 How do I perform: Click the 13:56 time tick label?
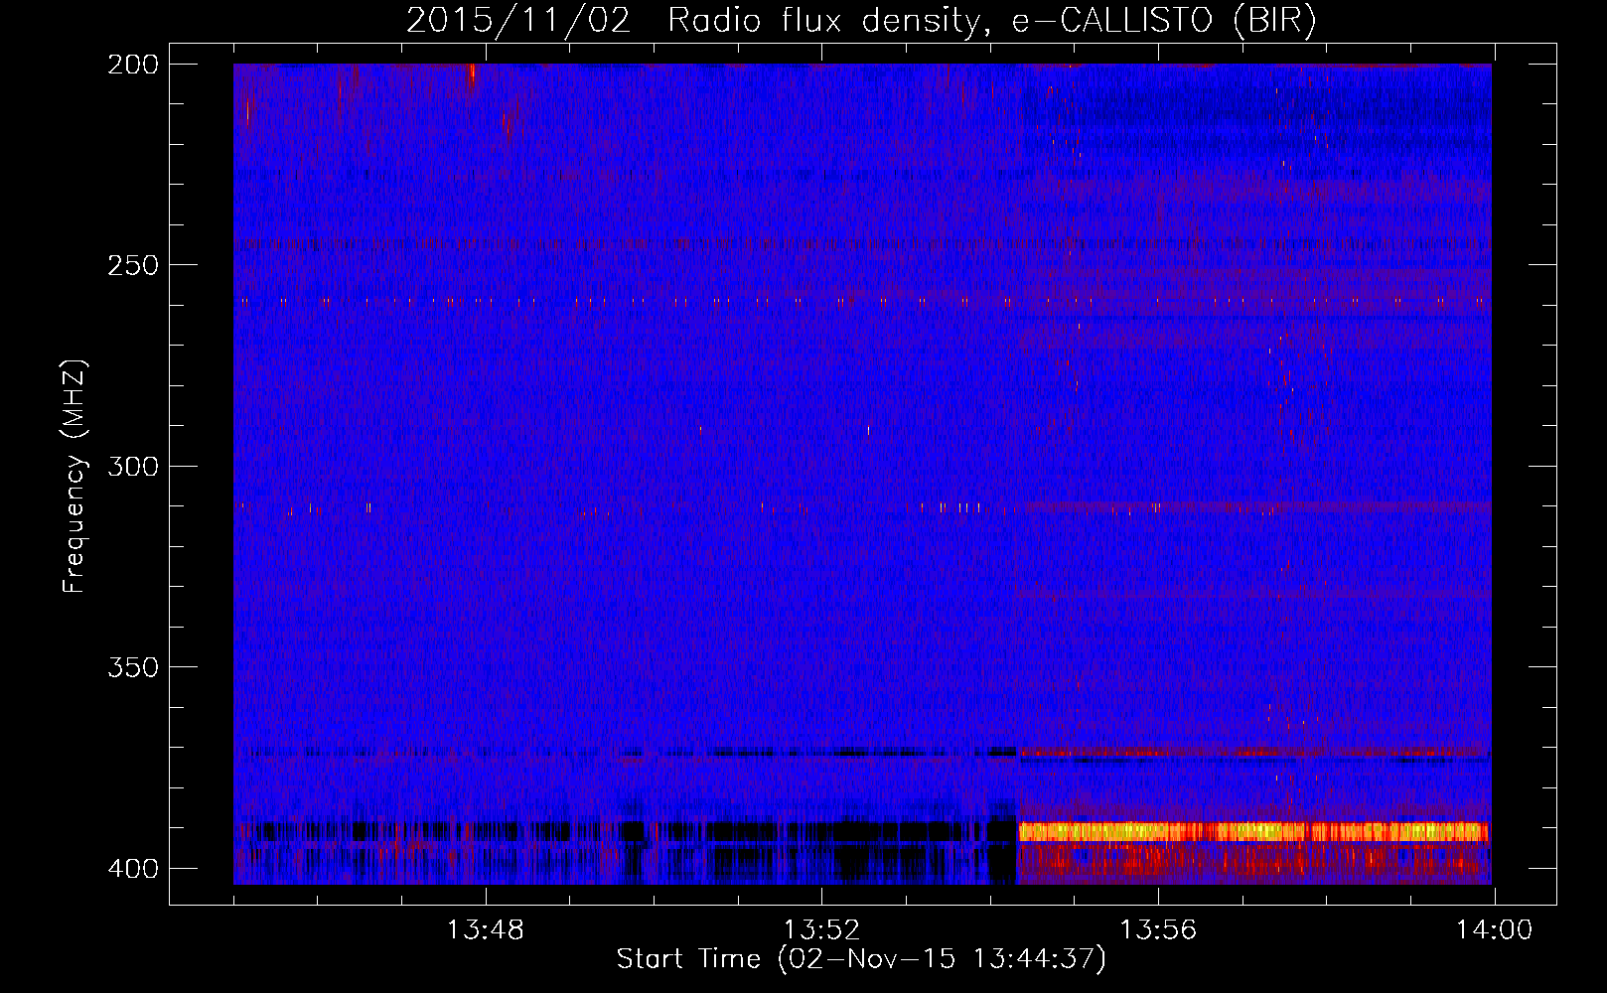point(1158,930)
